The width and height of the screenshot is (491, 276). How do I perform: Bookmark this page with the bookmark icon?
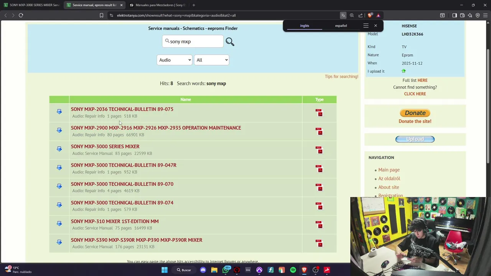(x=101, y=15)
